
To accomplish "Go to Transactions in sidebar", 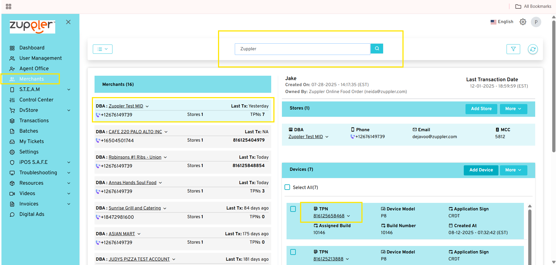I will 34,121.
